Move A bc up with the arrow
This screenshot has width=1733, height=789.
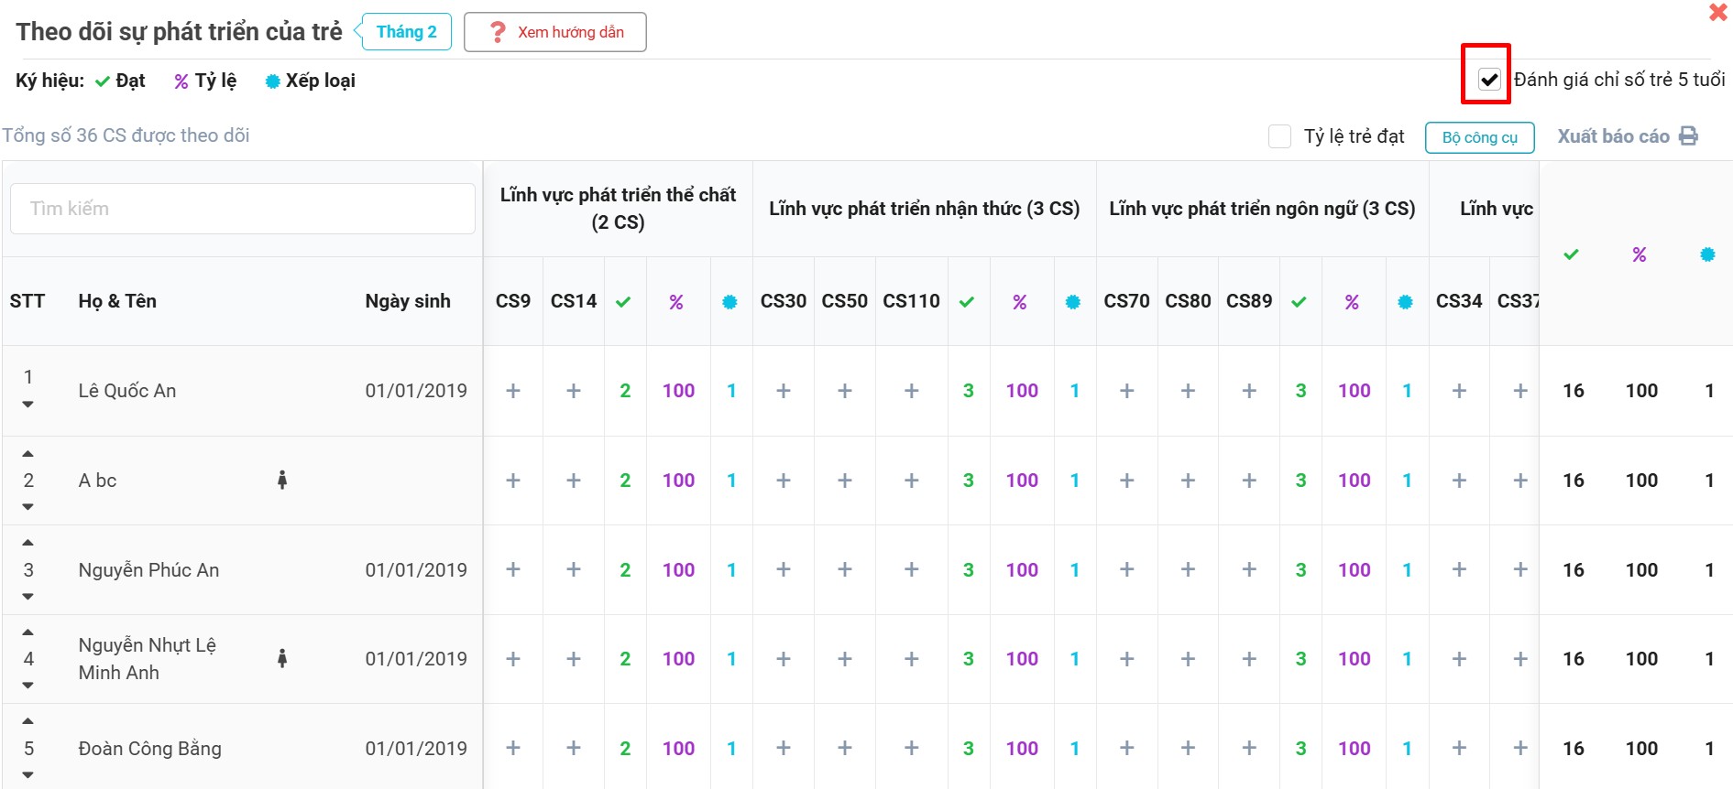[28, 454]
